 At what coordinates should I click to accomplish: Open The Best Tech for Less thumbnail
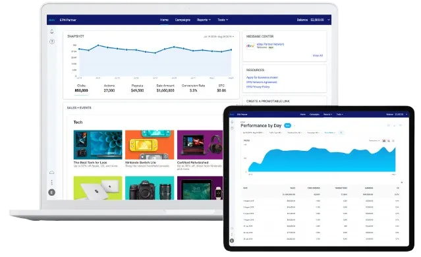tap(98, 145)
